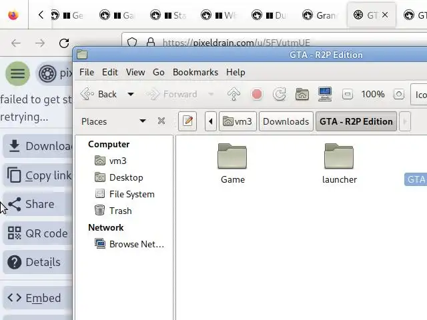Open QR code on pixeldrain
The width and height of the screenshot is (427, 320).
coord(37,233)
